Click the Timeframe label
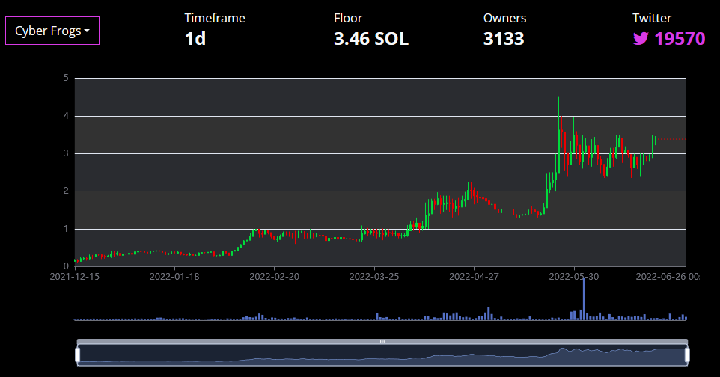The height and width of the screenshot is (377, 720). [215, 19]
